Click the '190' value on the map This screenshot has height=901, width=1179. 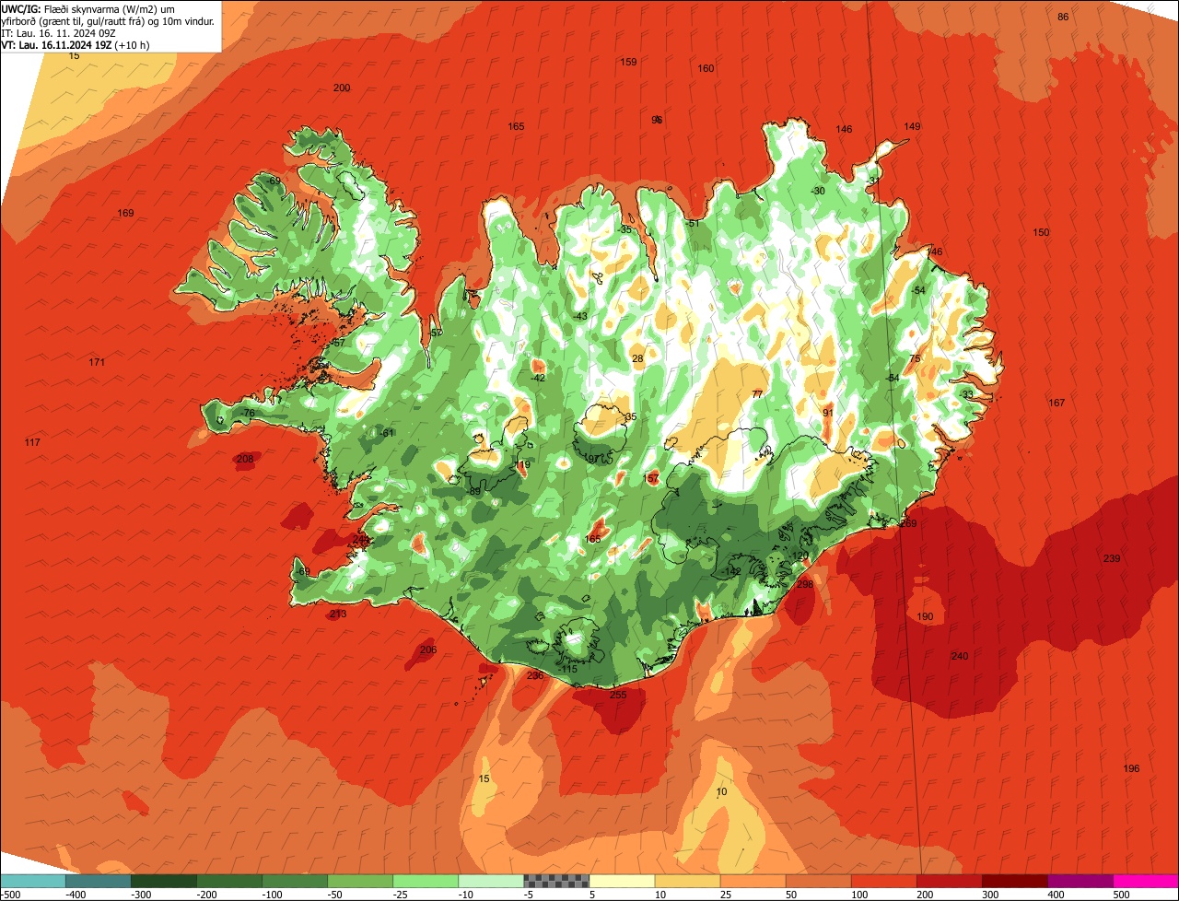tap(926, 617)
